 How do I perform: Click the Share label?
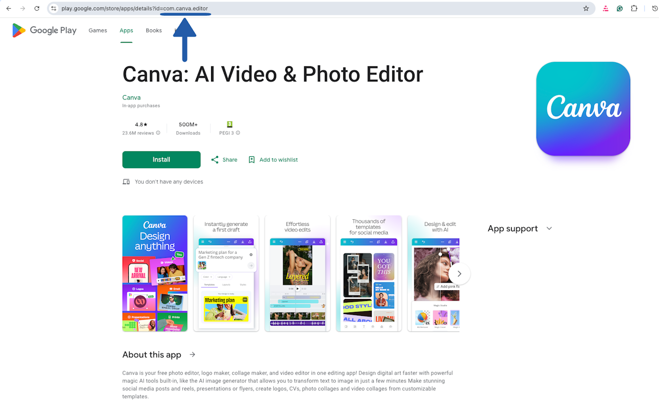click(x=230, y=160)
